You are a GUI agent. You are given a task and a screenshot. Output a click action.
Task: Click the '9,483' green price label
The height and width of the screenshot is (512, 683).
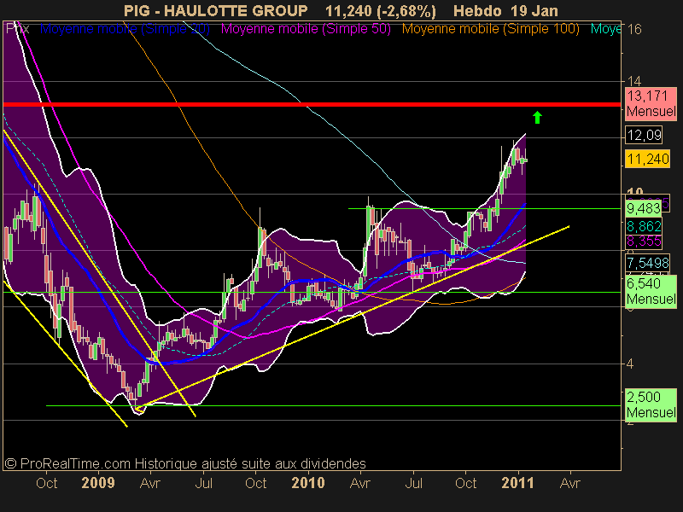(644, 208)
